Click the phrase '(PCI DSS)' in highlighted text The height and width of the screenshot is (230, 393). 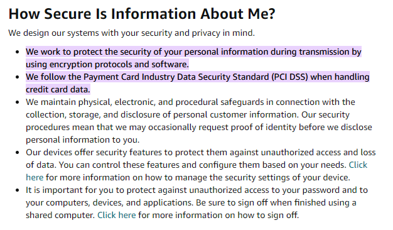[289, 77]
